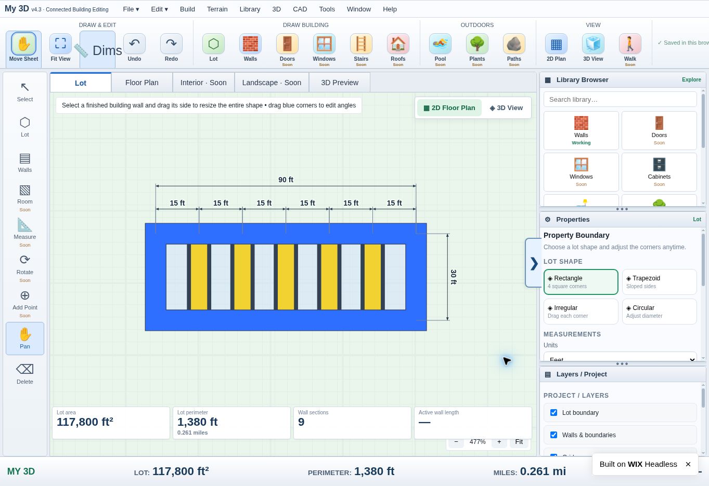709x486 pixels.
Task: Click the Delete tool in sidebar
Action: pos(25,374)
